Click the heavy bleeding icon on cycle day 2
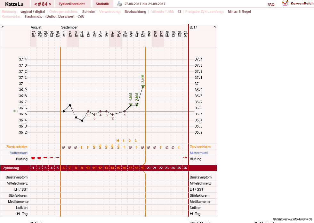314x223 pixels. 39,158
